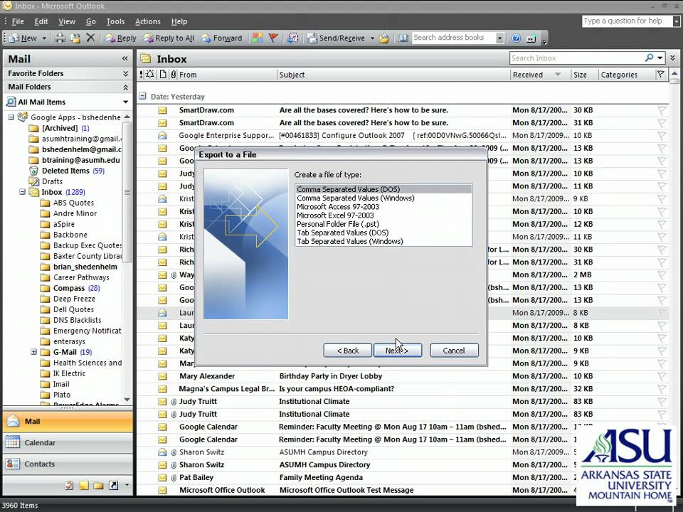Image resolution: width=683 pixels, height=512 pixels.
Task: Expand the Favorite Folders section
Action: click(125, 73)
